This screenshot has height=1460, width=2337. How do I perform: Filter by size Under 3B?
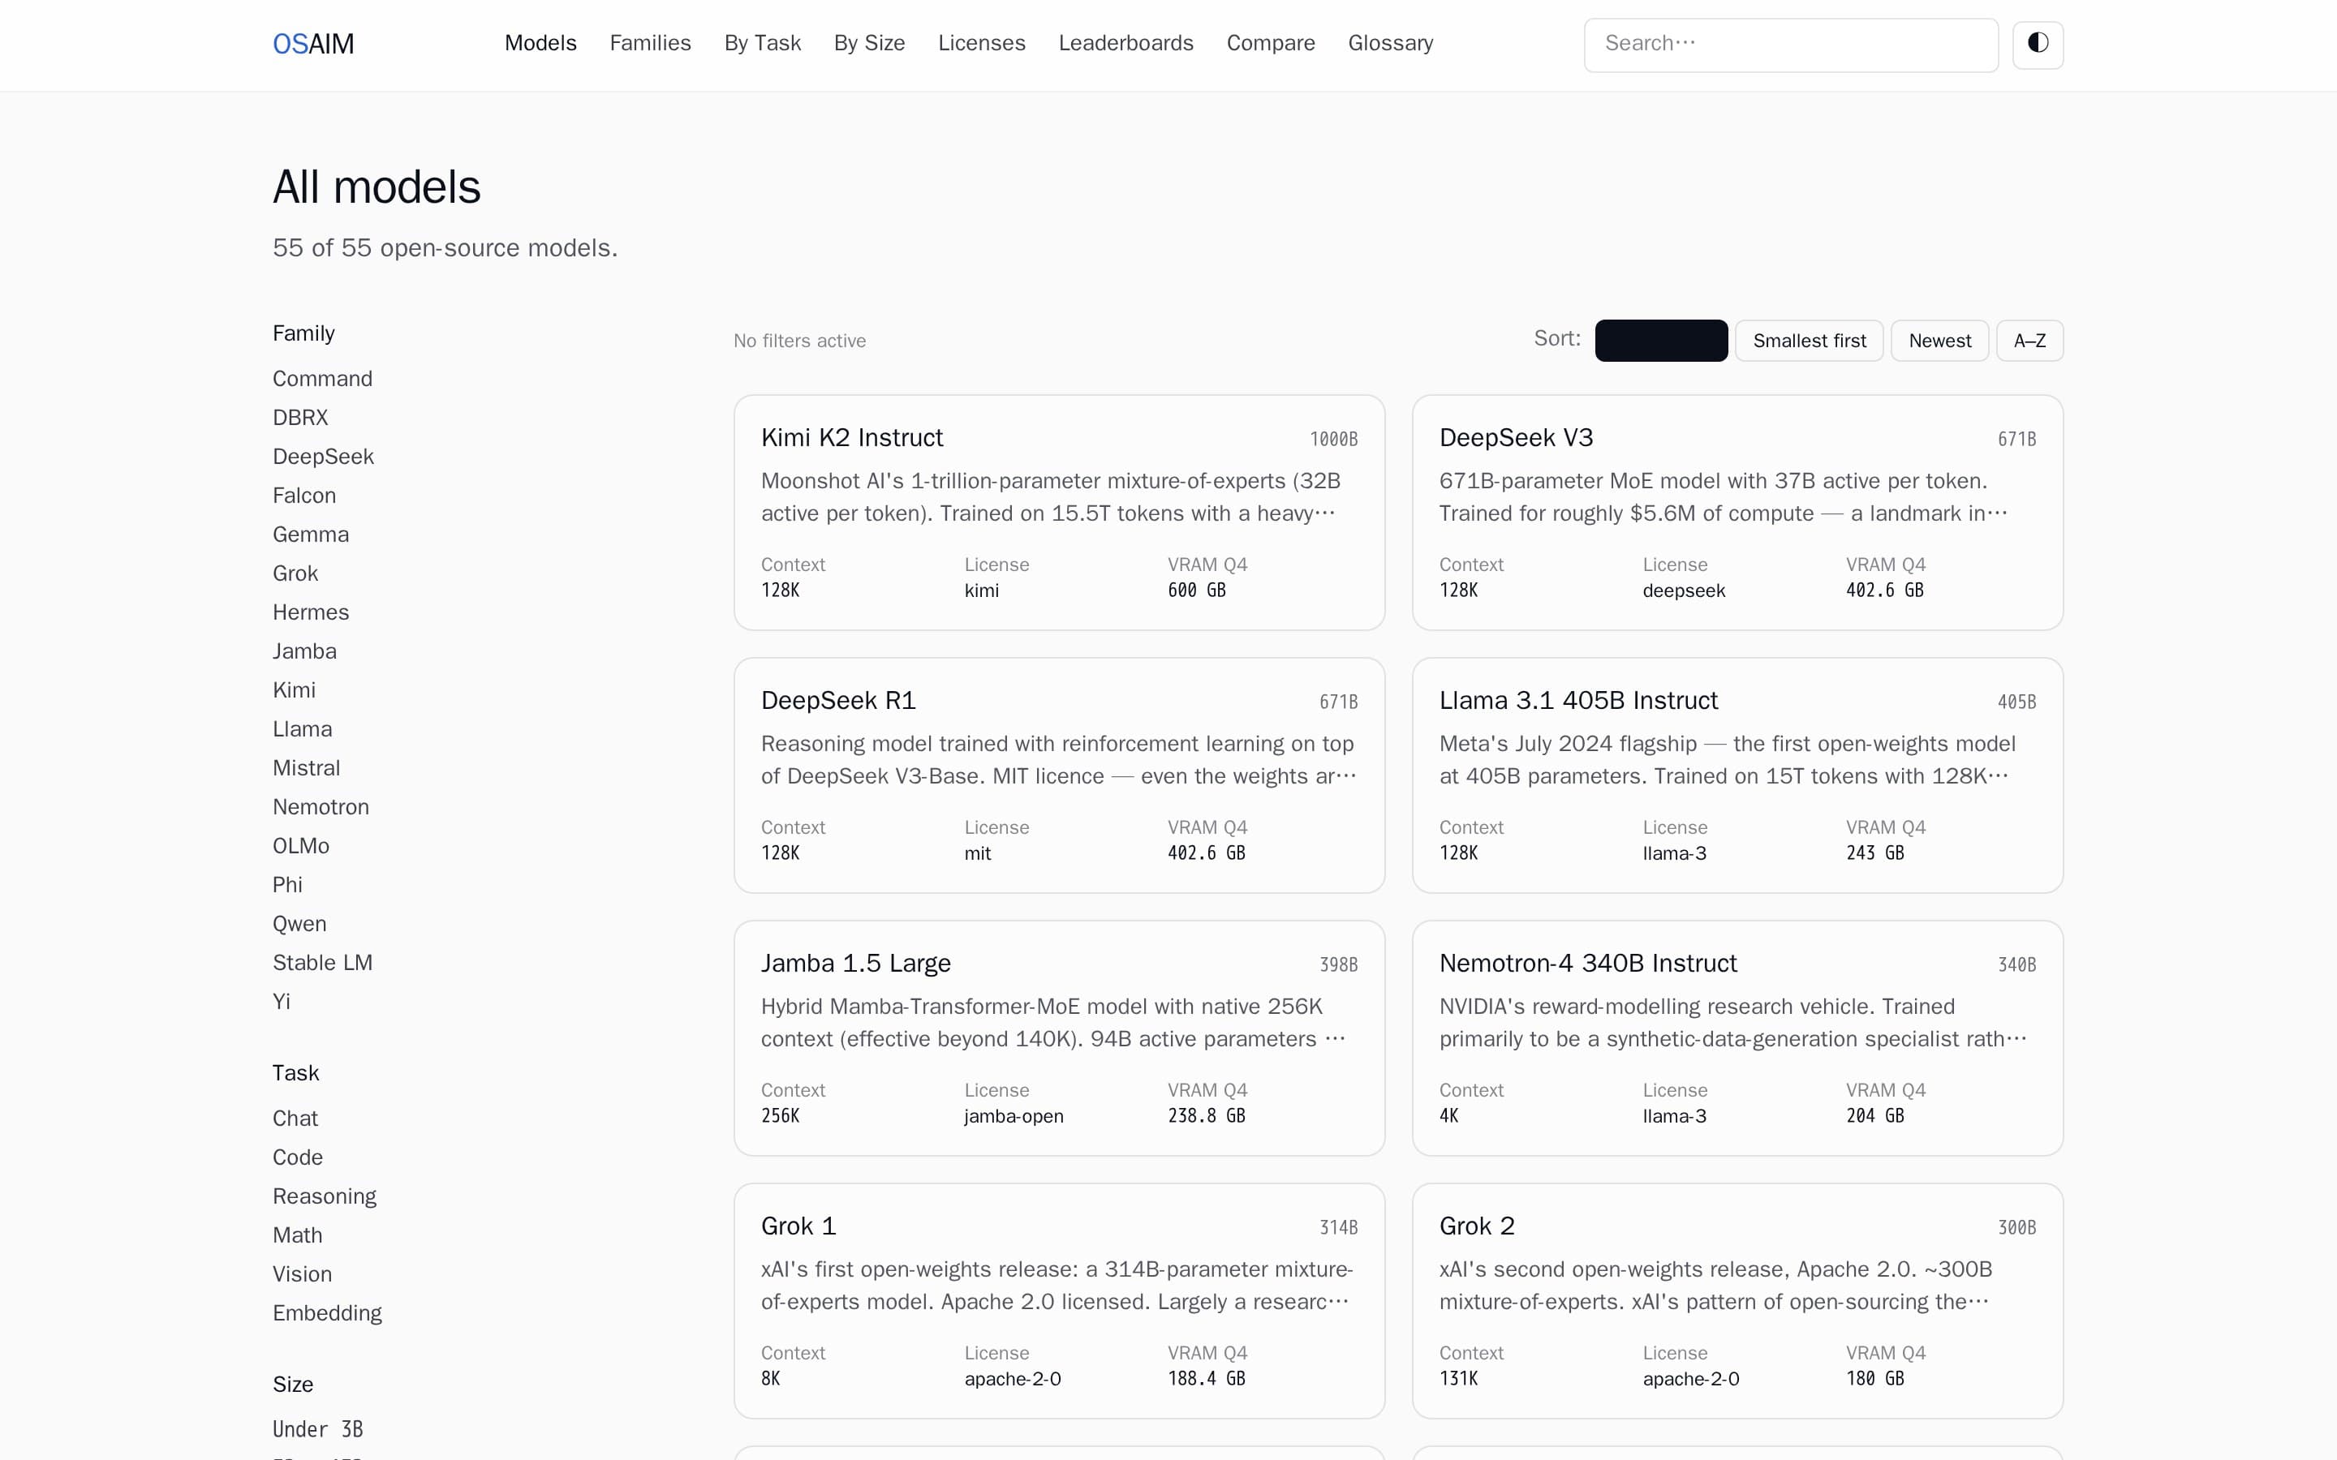(x=318, y=1429)
